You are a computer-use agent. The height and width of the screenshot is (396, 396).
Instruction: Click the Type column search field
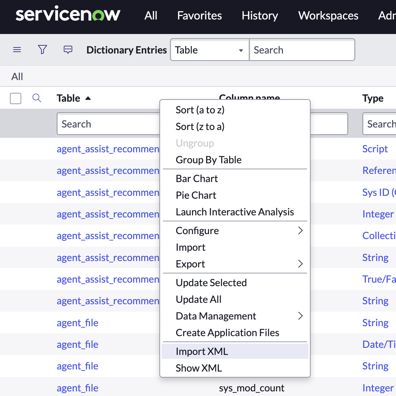379,124
